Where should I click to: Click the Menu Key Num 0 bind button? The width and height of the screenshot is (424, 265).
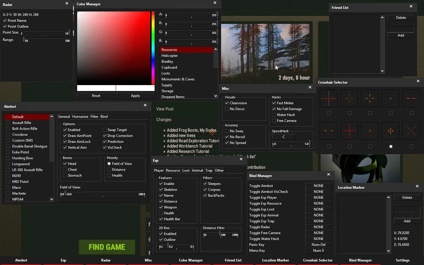point(319,251)
